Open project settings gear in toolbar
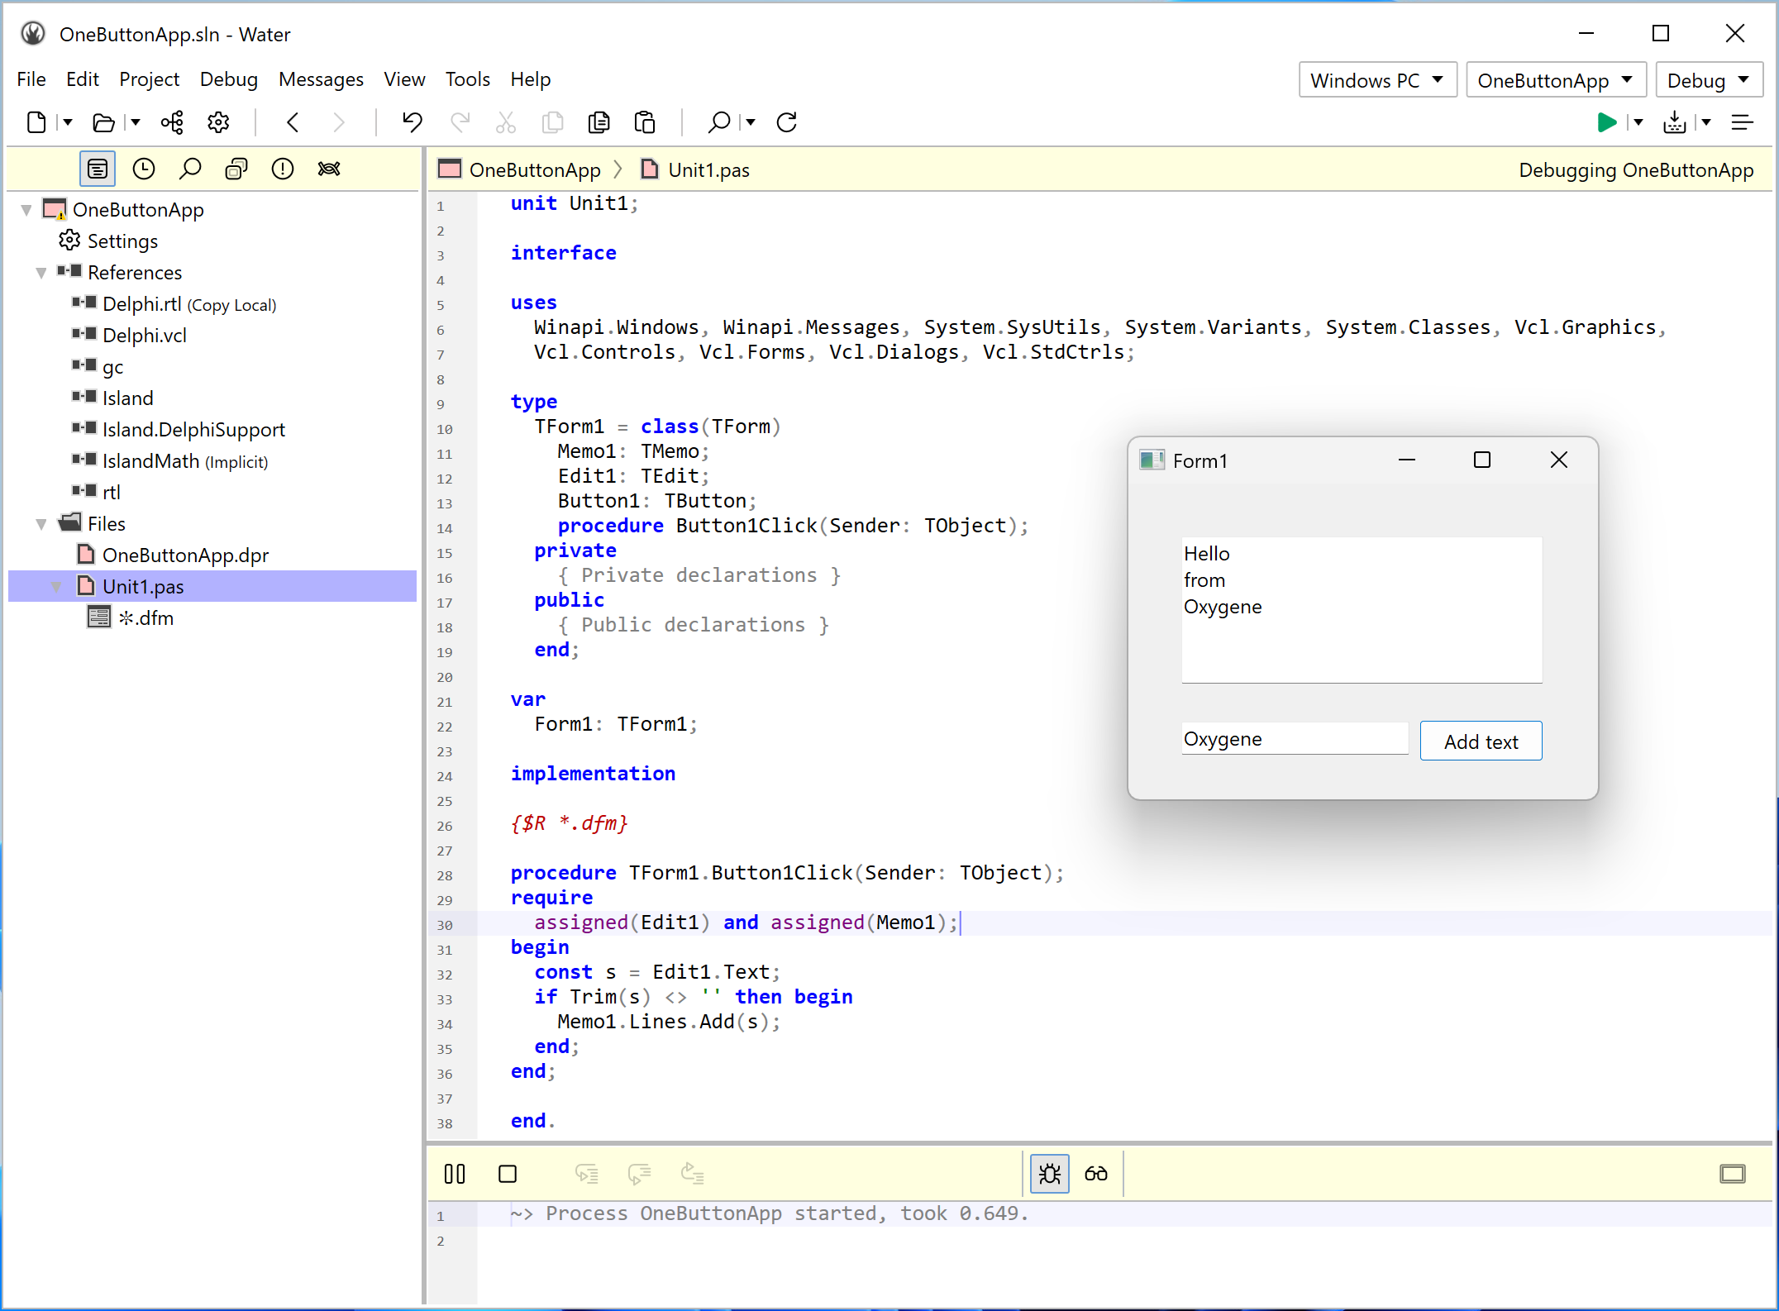Viewport: 1779px width, 1311px height. point(218,122)
